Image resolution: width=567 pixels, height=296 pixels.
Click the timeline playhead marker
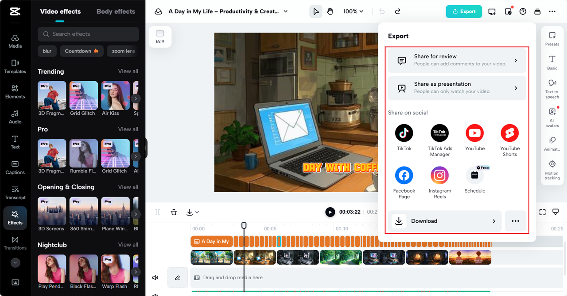(x=244, y=225)
